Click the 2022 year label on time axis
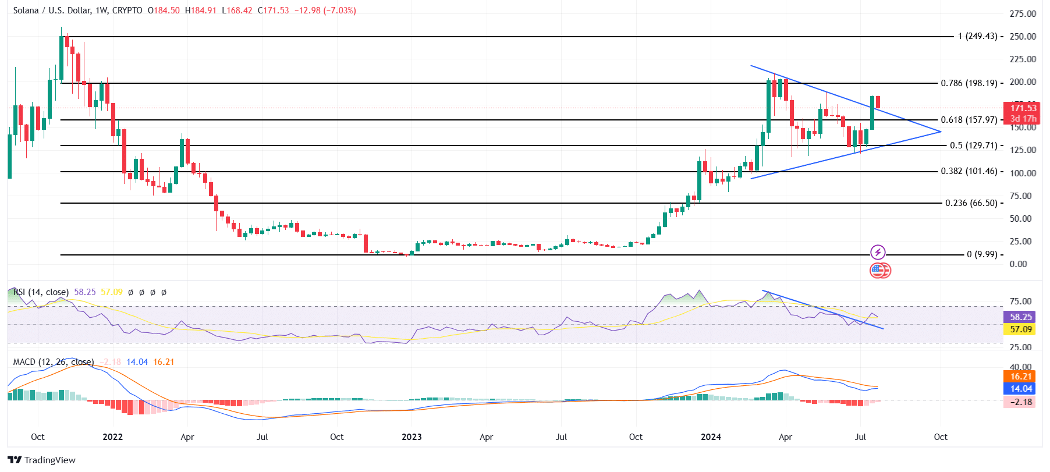Screen dimensions: 1050x472 pyautogui.click(x=112, y=437)
